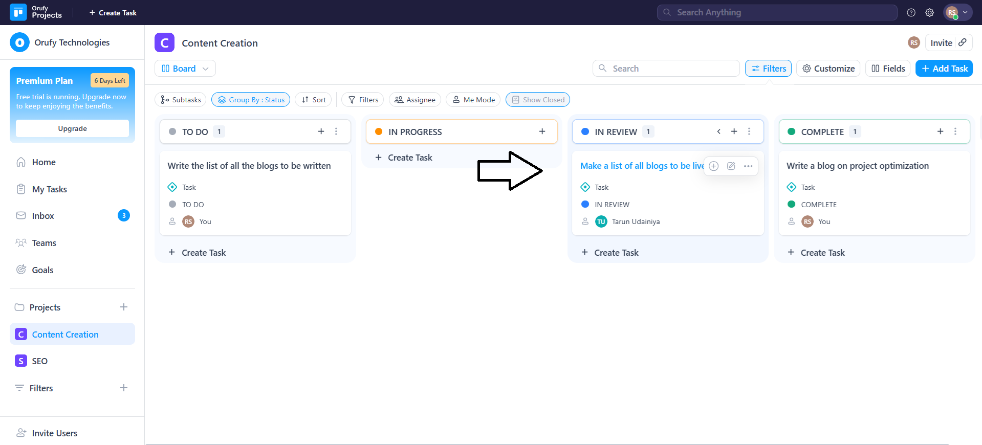982x445 pixels.
Task: Add new project with Projects plus icon
Action: (x=124, y=307)
